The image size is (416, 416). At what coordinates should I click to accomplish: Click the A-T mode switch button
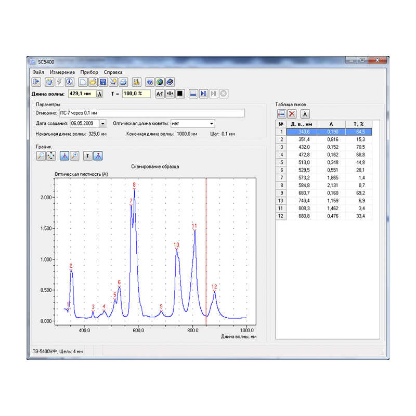[x=160, y=94]
